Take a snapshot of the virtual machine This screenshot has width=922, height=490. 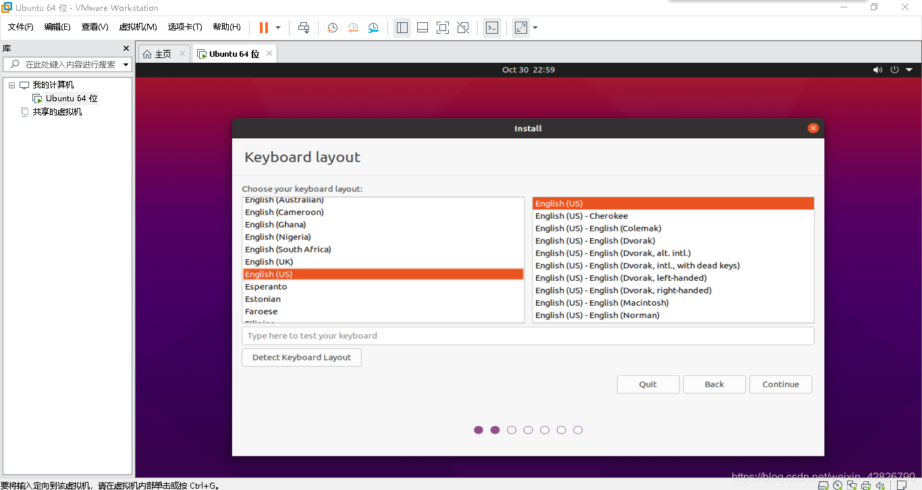coord(332,28)
